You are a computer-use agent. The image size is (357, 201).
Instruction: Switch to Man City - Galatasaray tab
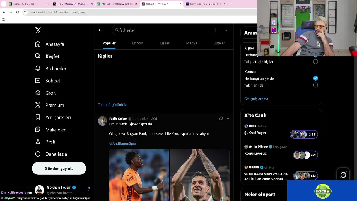click(117, 4)
